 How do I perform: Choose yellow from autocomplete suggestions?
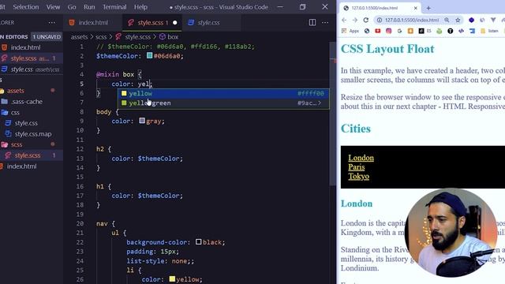pos(224,93)
